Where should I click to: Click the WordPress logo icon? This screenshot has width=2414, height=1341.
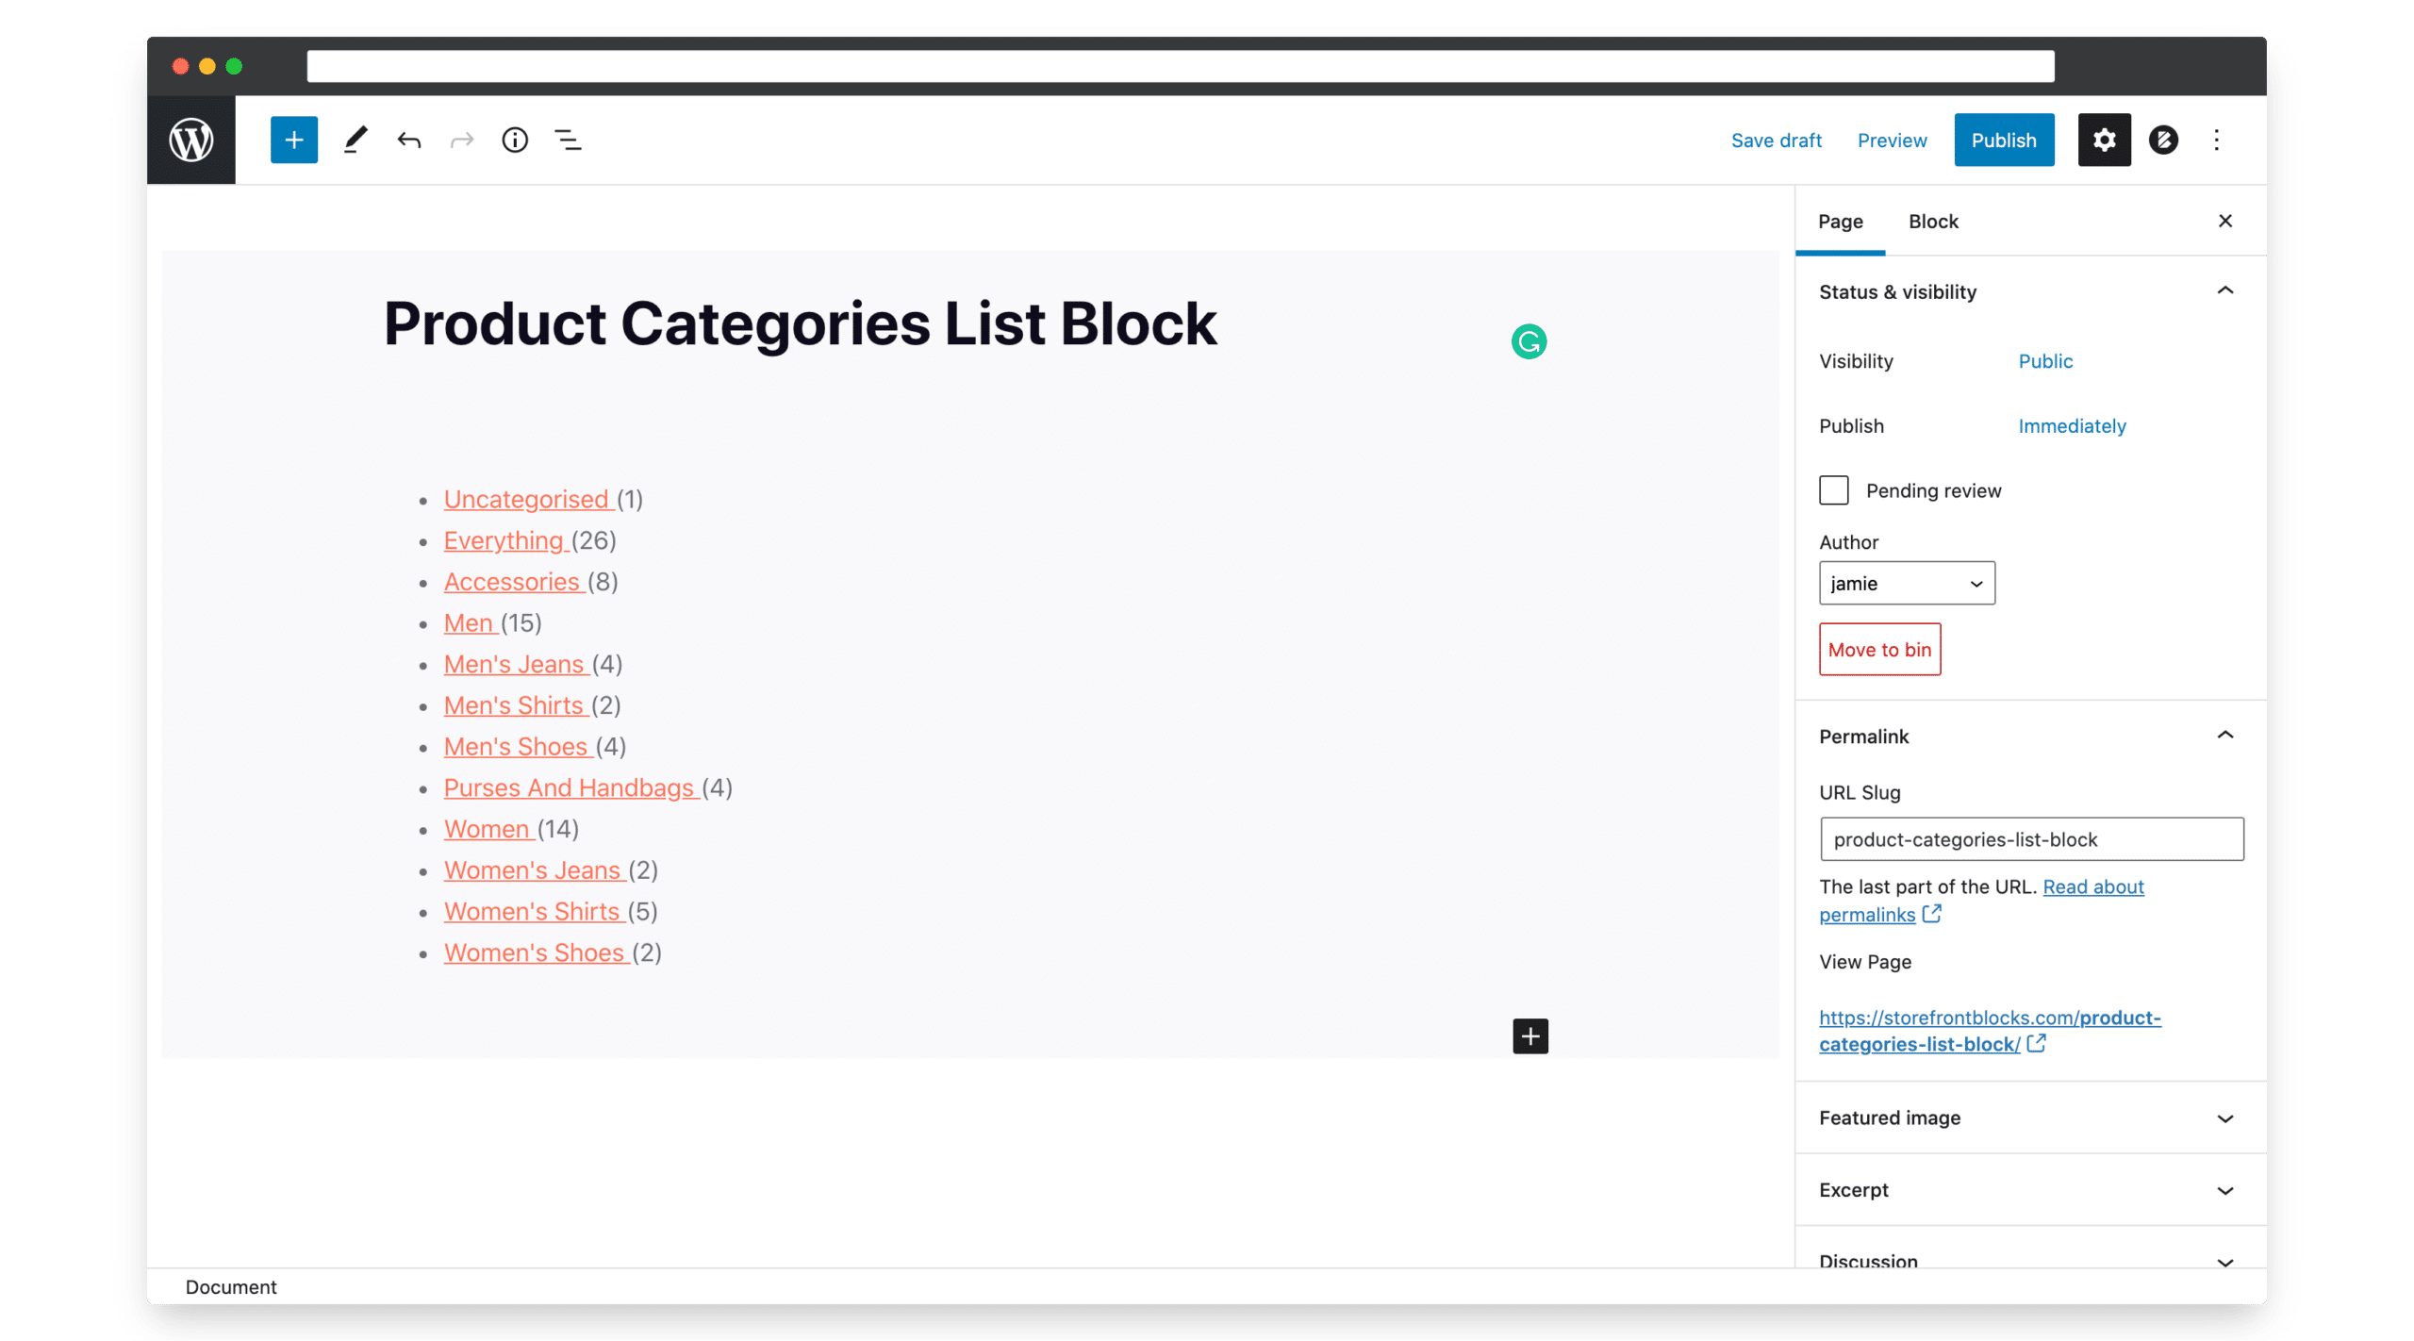(191, 140)
